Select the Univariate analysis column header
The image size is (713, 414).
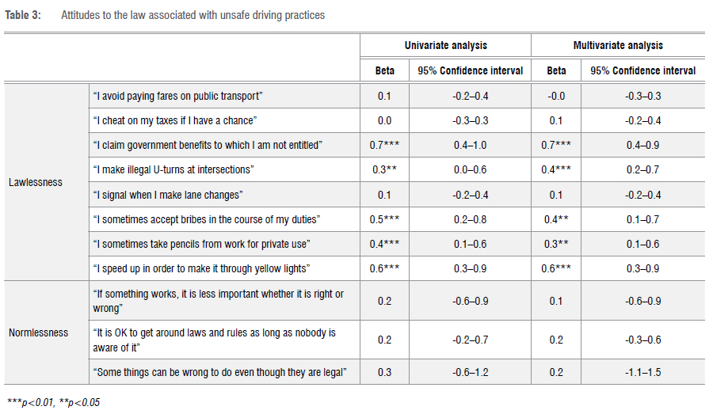[445, 46]
